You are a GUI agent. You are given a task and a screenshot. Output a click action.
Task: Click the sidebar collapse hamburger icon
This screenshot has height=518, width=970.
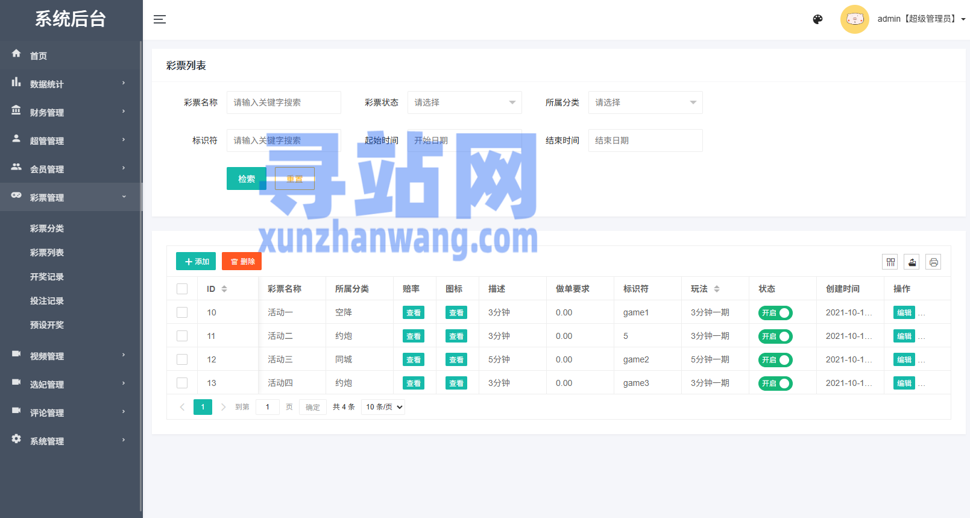(x=159, y=19)
